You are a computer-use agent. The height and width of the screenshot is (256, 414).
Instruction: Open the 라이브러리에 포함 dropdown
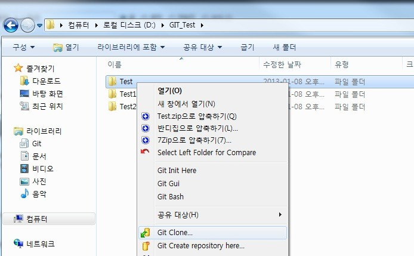pyautogui.click(x=131, y=47)
